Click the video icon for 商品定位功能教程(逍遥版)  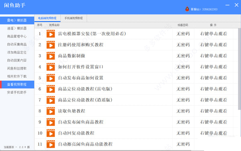[x=51, y=100]
